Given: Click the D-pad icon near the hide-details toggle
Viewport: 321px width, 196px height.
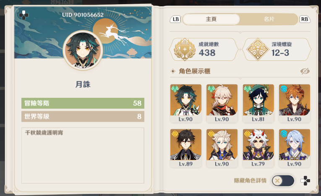Looking at the screenshot, I should coord(305,180).
